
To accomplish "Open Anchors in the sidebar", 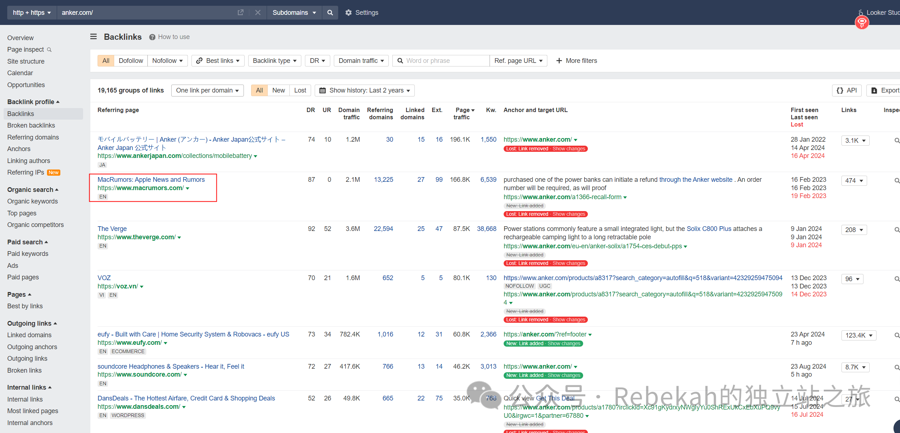I will pos(19,149).
